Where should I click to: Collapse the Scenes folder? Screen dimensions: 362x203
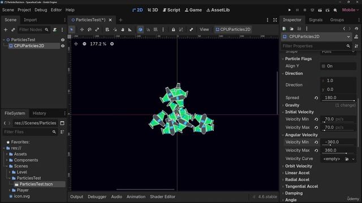[x=7, y=166]
